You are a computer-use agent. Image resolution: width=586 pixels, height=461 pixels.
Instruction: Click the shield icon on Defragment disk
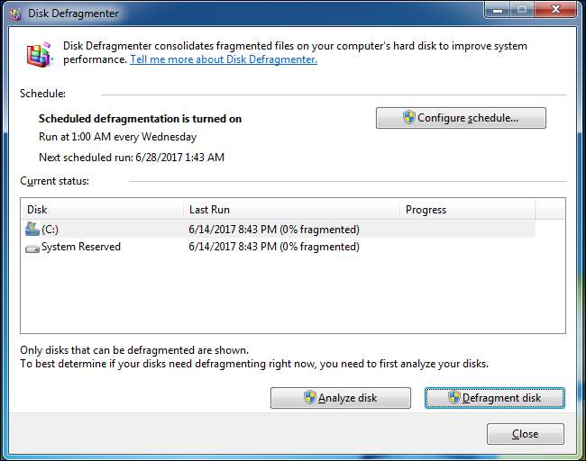453,397
